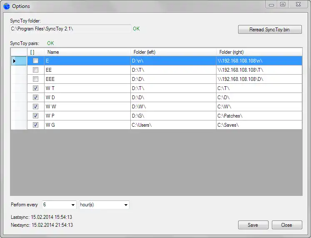Click the C:\W\ right folder cell
311x238 pixels.
pyautogui.click(x=259, y=107)
